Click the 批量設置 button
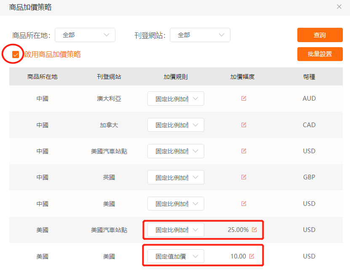This screenshot has height=277, width=350. click(320, 54)
